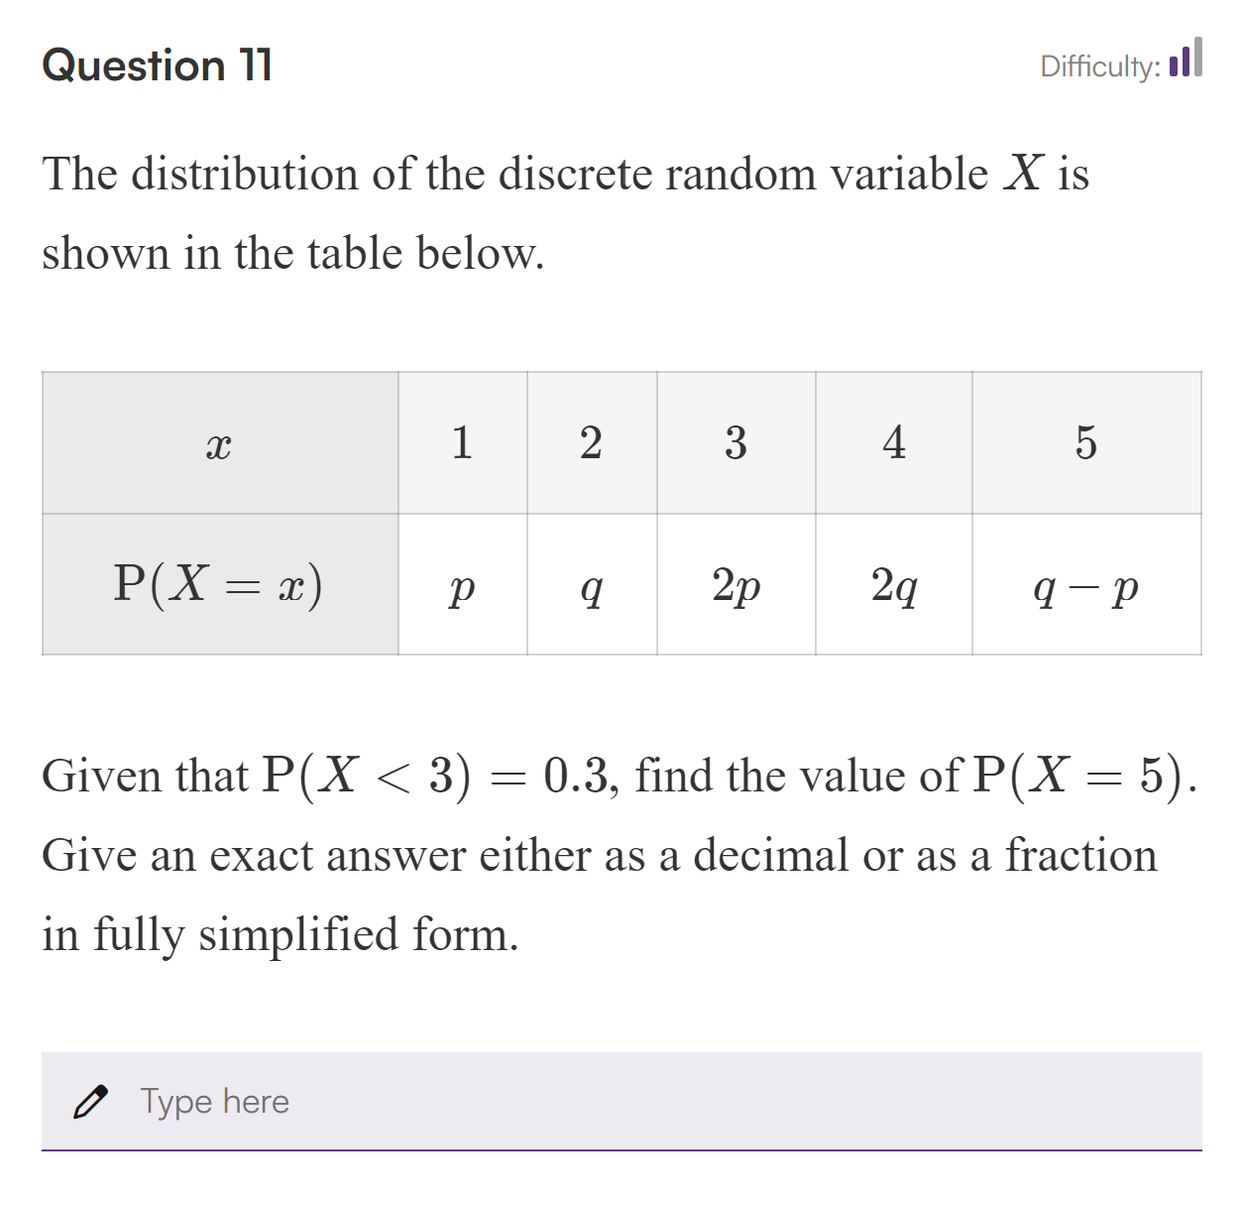Click the cell containing 2q
Screen dimensions: 1244x1205
893,587
